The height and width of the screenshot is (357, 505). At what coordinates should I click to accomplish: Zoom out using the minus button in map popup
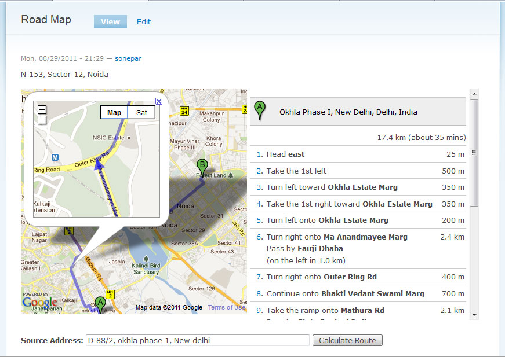[x=42, y=120]
